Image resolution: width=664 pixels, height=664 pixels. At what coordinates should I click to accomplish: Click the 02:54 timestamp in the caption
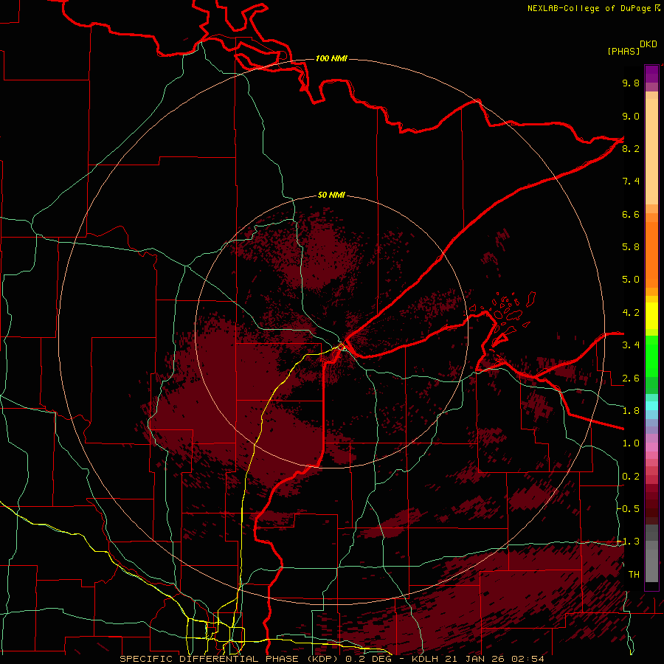point(528,659)
